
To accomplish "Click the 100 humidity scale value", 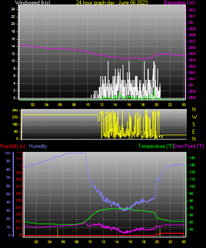I will coord(8,153).
